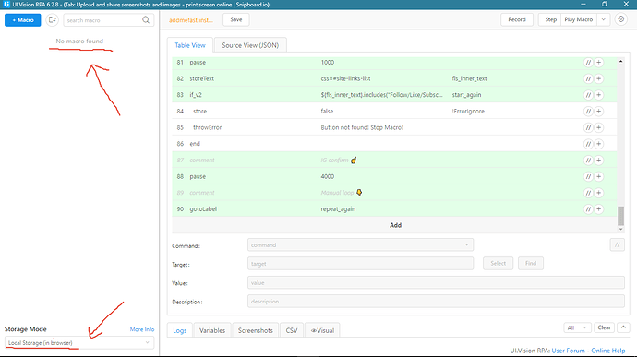Click the search magnifier icon
The image size is (637, 357).
(146, 20)
